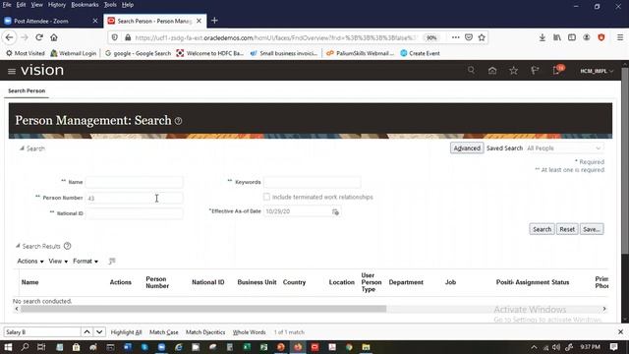Viewport: 629px width, 354px height.
Task: Bookmark this page star icon
Action: point(482,37)
